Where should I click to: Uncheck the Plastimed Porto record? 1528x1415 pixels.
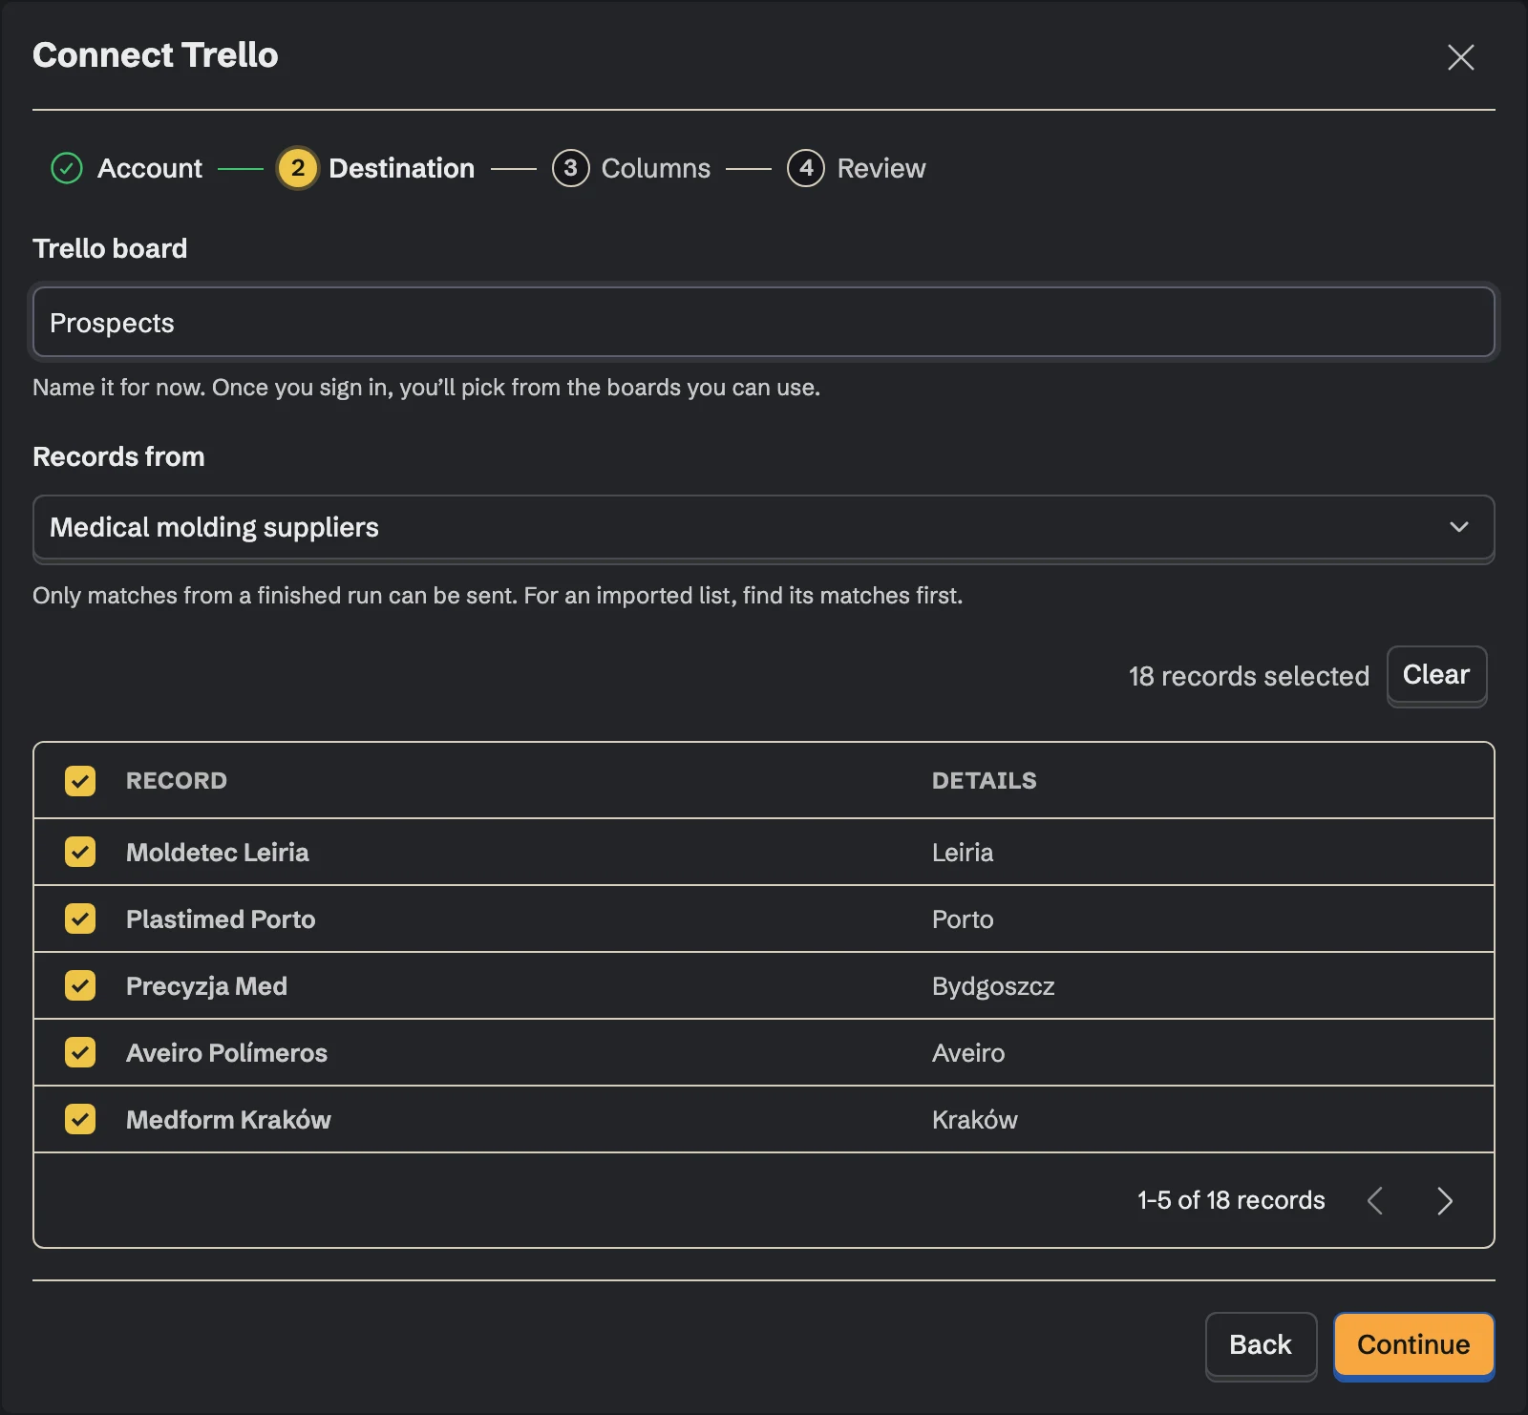(80, 919)
